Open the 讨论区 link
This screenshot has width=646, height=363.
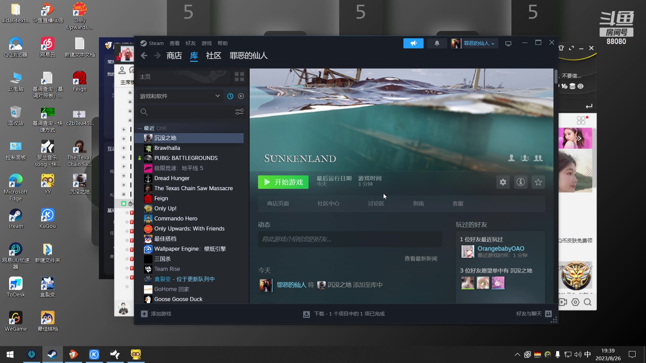click(x=376, y=204)
